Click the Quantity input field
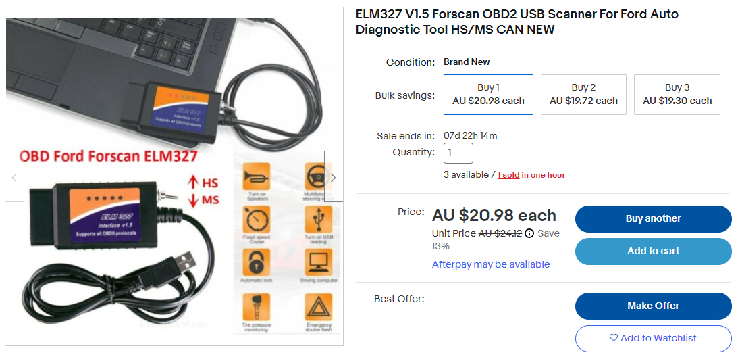This screenshot has width=740, height=361. pos(458,153)
